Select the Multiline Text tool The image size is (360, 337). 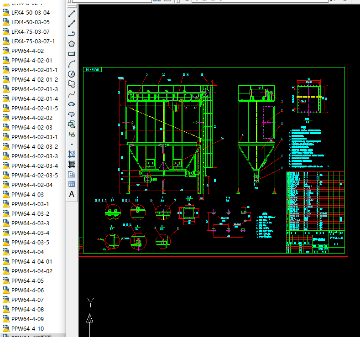(x=72, y=194)
